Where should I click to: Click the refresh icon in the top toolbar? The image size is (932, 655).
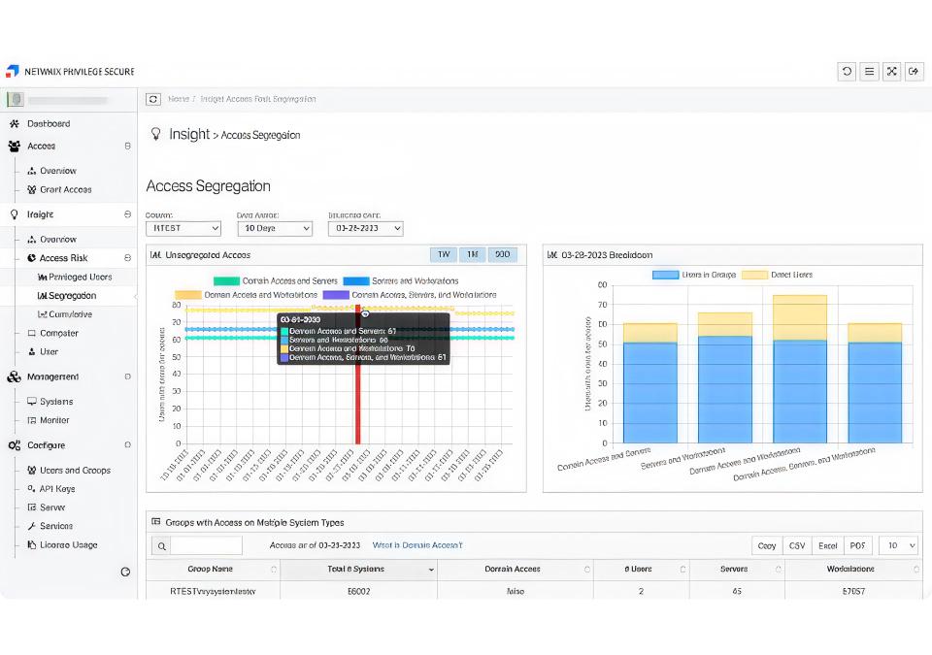coord(847,72)
